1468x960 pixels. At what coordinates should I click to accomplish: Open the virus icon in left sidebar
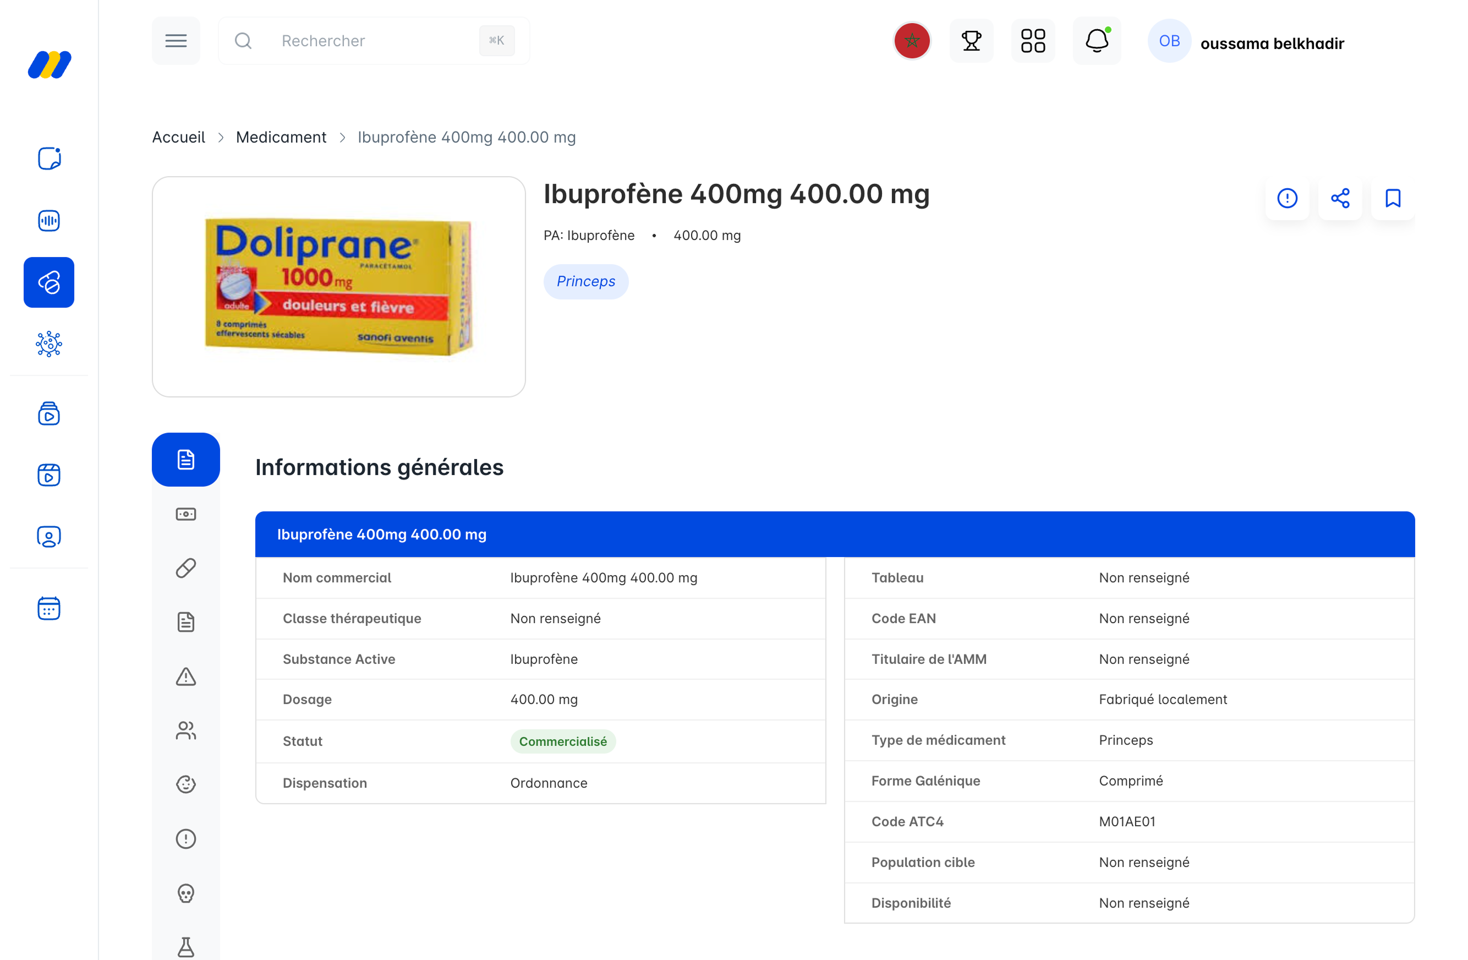pyautogui.click(x=49, y=343)
